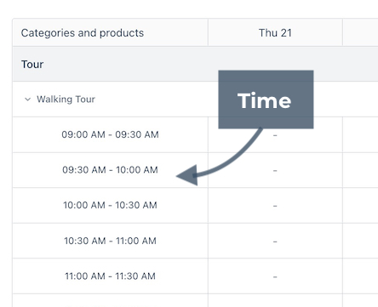The width and height of the screenshot is (378, 307).
Task: Open Thu 21 cell for 10:30 AM slot
Action: click(x=275, y=241)
